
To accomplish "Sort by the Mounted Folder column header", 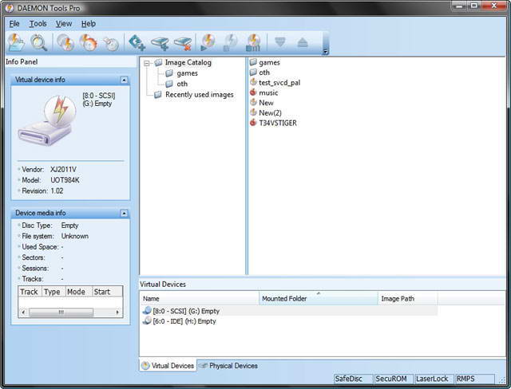I will 318,299.
